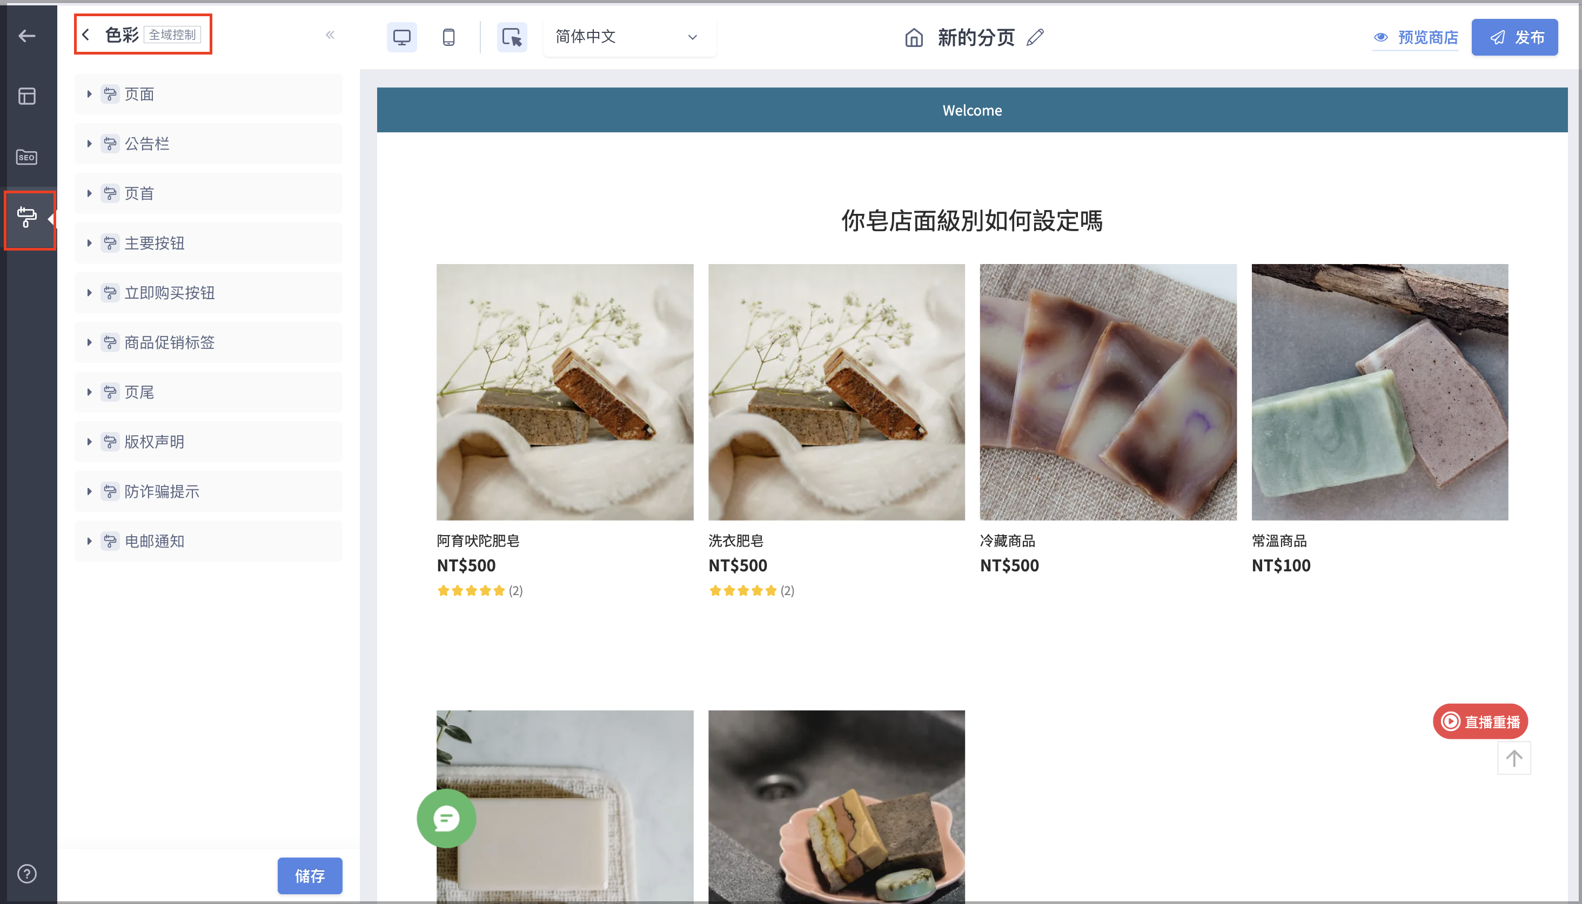Open the 常溫商品 product image

click(1379, 392)
